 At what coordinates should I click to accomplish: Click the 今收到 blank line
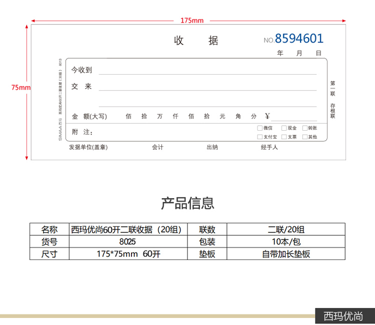click(207, 71)
